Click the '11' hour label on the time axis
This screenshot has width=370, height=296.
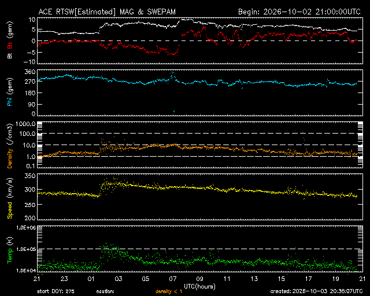point(227,279)
